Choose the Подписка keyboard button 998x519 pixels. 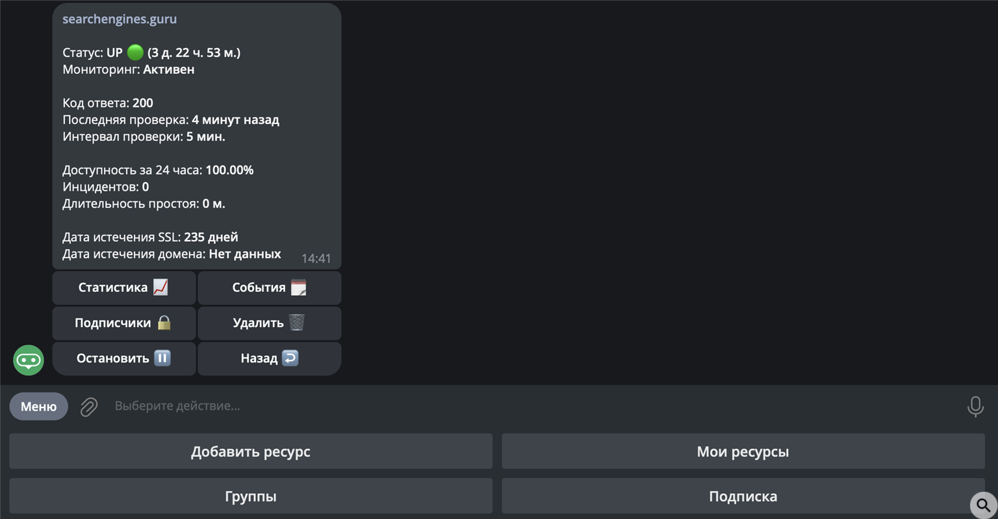click(x=743, y=496)
